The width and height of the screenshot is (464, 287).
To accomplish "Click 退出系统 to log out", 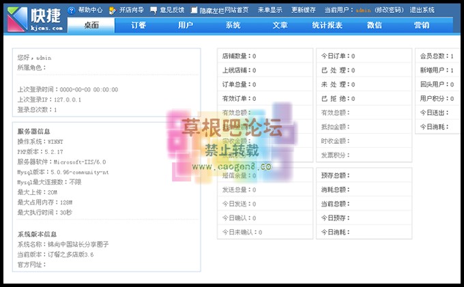I will (422, 10).
